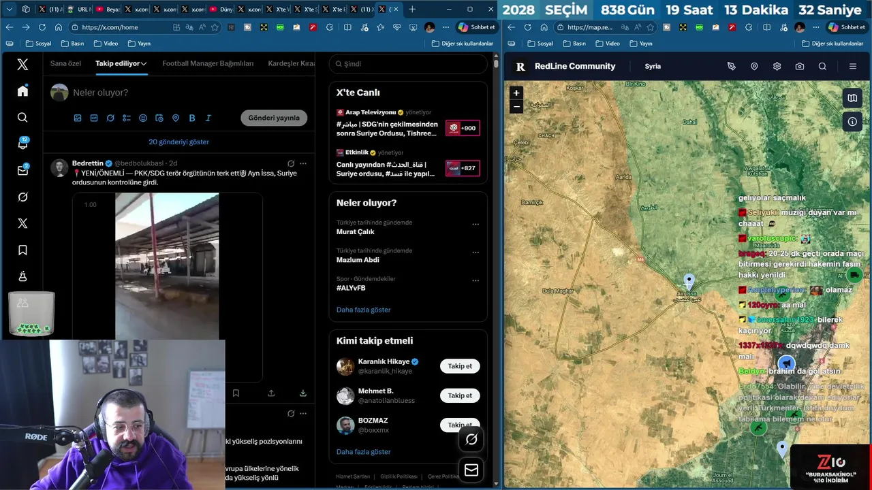Open the Murat Çalık trending topic
Screen dimensions: 872x490
pos(356,232)
